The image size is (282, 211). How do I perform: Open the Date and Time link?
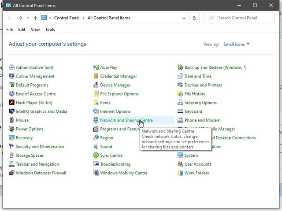(x=198, y=76)
